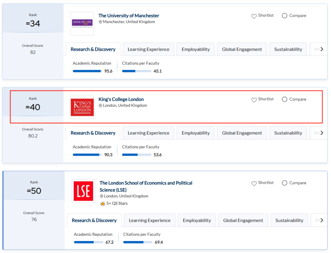Click the 5+ QS Stars star icon
The height and width of the screenshot is (253, 331).
pyautogui.click(x=103, y=204)
